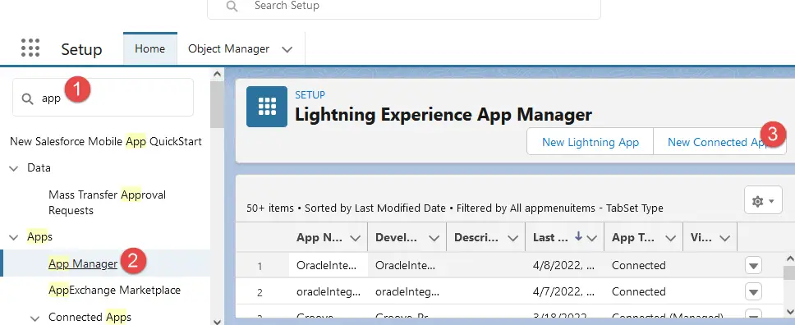
Task: Open the App Launcher grid icon
Action: pyautogui.click(x=30, y=48)
